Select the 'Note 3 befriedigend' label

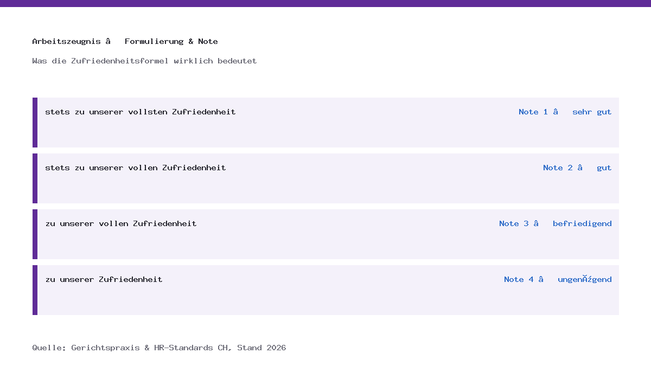(x=556, y=223)
